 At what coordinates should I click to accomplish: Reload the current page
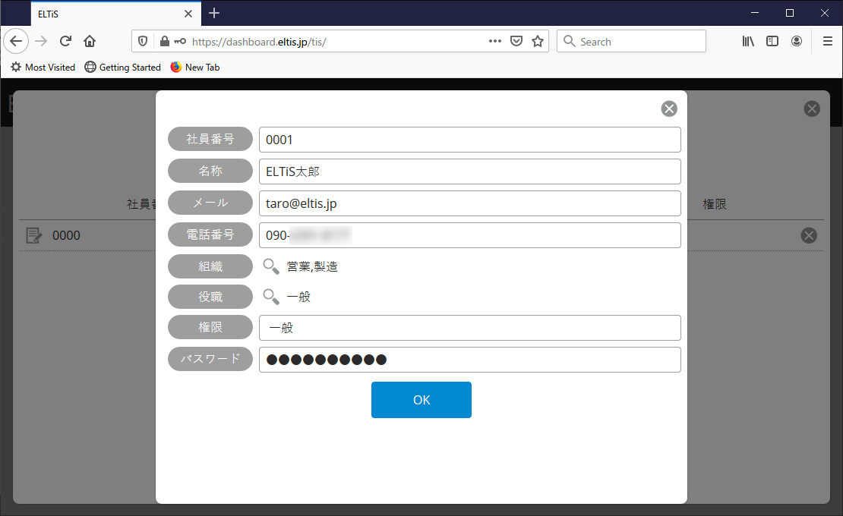65,41
